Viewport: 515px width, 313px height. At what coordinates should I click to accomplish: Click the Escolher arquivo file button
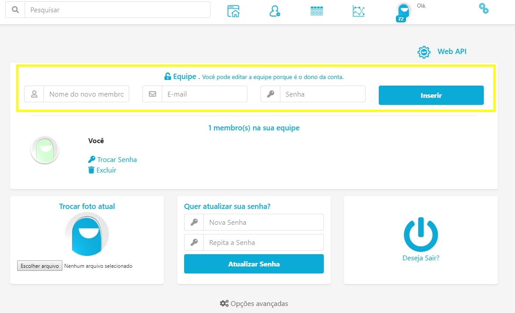[40, 266]
